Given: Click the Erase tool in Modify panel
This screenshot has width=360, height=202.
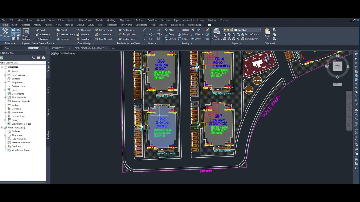Looking at the screenshot, I should click(207, 30).
